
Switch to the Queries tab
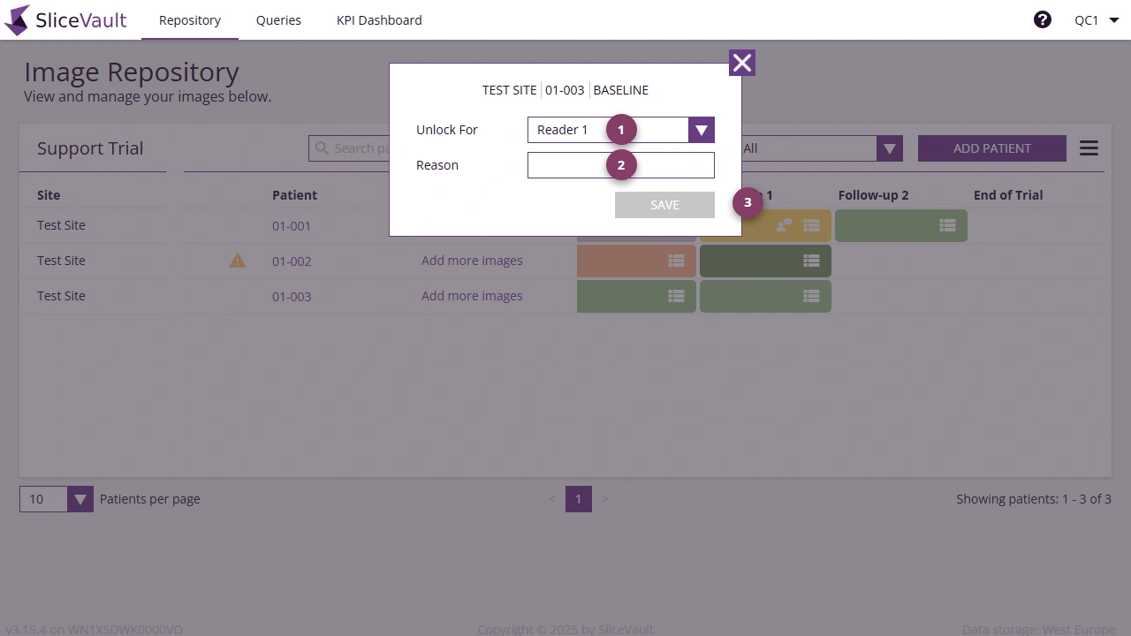pyautogui.click(x=278, y=19)
